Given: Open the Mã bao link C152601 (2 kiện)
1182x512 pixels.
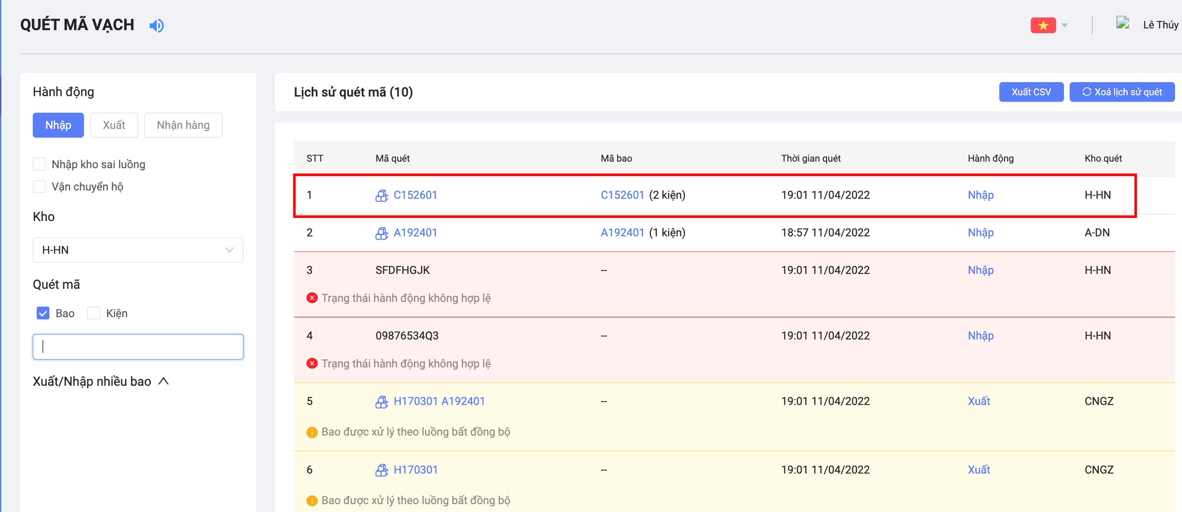Looking at the screenshot, I should [x=622, y=195].
